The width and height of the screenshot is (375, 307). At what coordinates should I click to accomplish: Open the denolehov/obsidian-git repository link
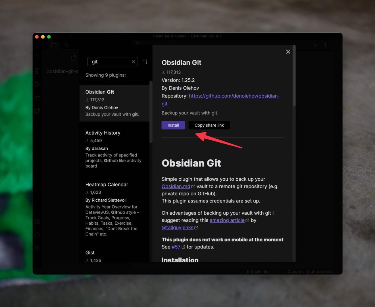[234, 96]
